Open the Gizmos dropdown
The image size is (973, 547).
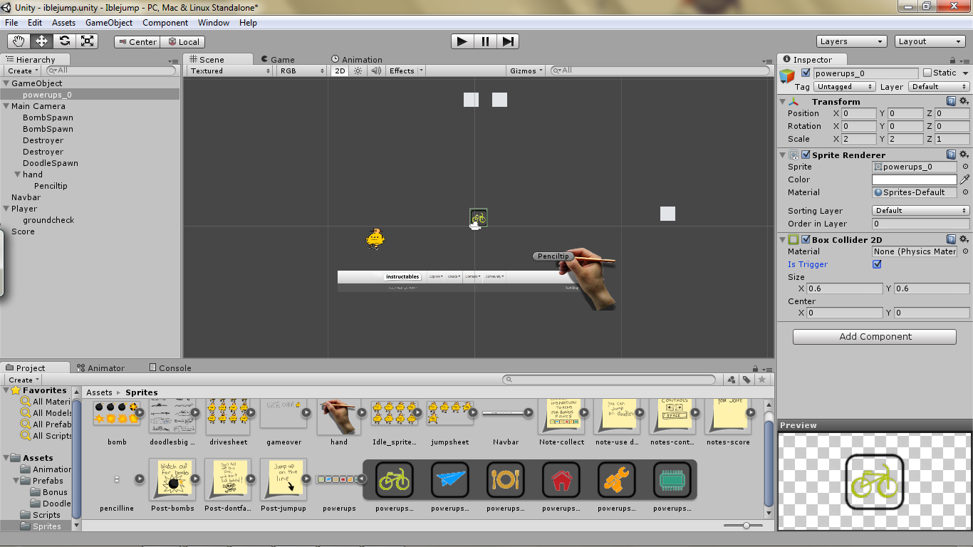[527, 71]
